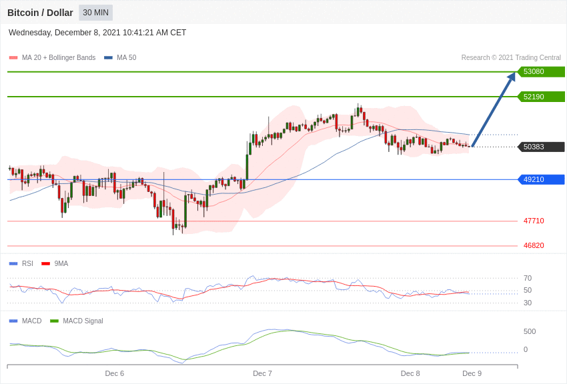Click the RSI 50 axis value
Image resolution: width=567 pixels, height=384 pixels.
tap(528, 290)
